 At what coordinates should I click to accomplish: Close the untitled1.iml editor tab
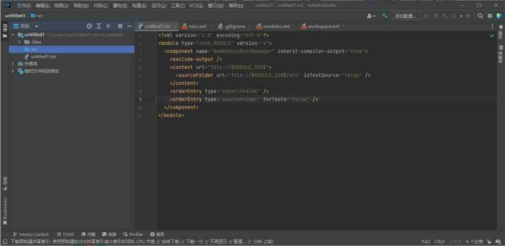click(x=174, y=26)
